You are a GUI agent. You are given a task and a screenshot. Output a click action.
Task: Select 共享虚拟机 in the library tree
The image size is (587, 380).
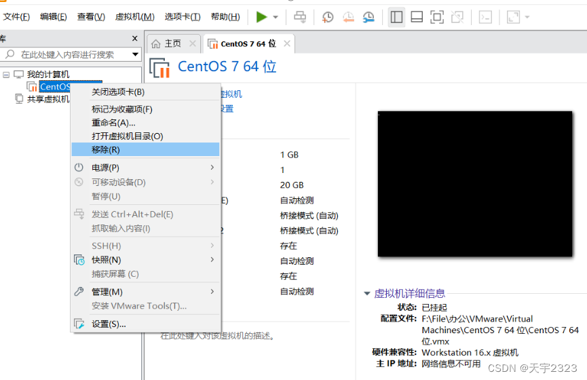tap(48, 99)
